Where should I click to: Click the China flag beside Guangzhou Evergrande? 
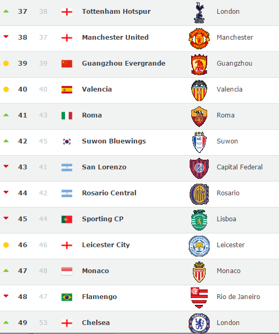pyautogui.click(x=67, y=64)
